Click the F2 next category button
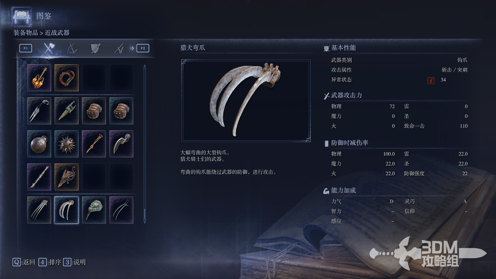The height and width of the screenshot is (279, 496). (143, 48)
